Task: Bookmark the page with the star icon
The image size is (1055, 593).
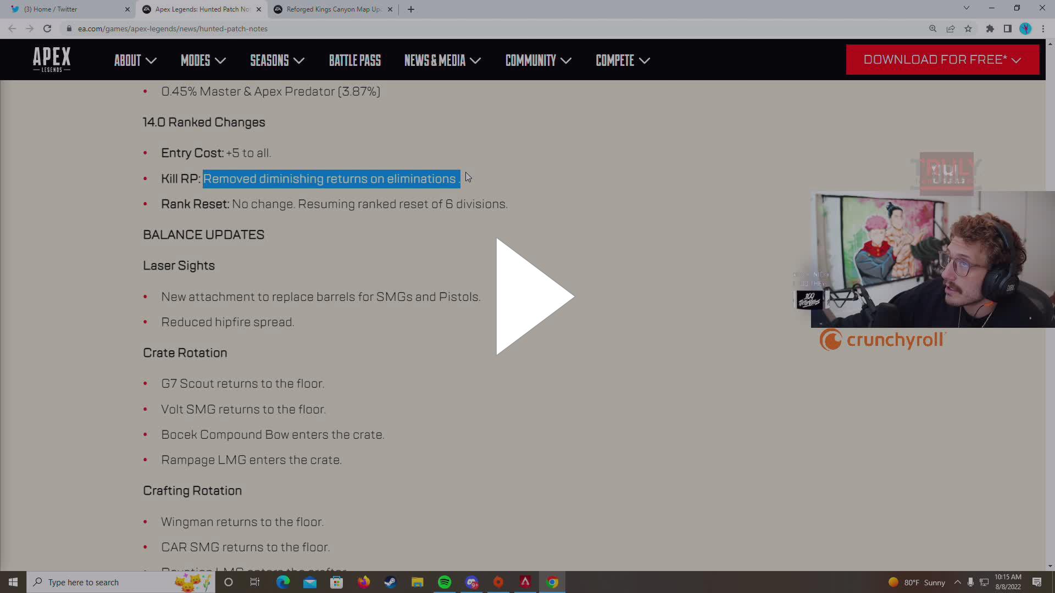Action: pyautogui.click(x=969, y=29)
